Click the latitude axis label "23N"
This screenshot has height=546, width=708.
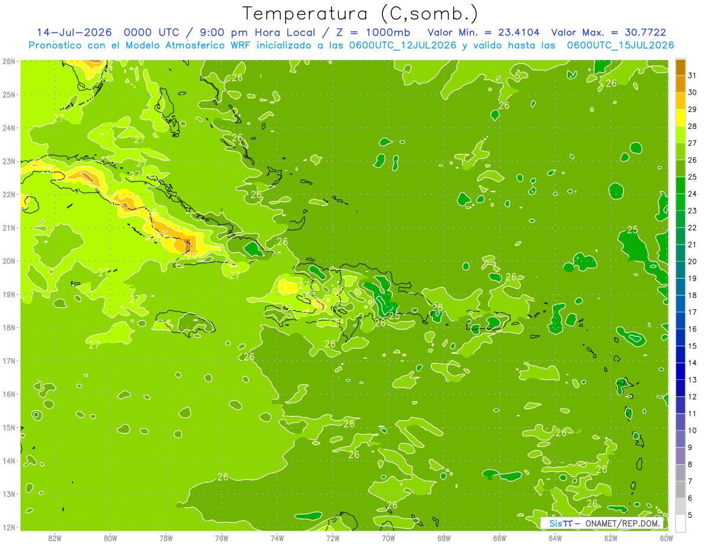click(x=9, y=161)
